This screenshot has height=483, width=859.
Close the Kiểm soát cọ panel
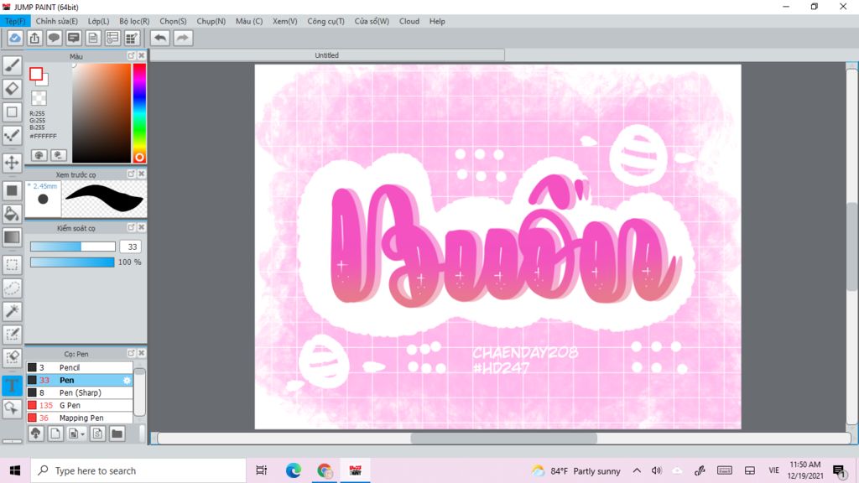(141, 227)
